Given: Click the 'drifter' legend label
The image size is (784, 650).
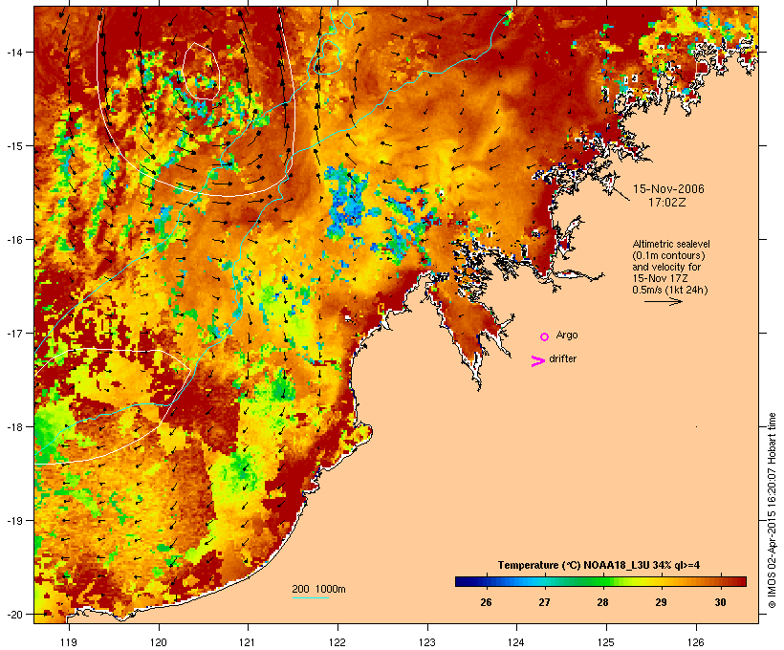Looking at the screenshot, I should point(562,358).
